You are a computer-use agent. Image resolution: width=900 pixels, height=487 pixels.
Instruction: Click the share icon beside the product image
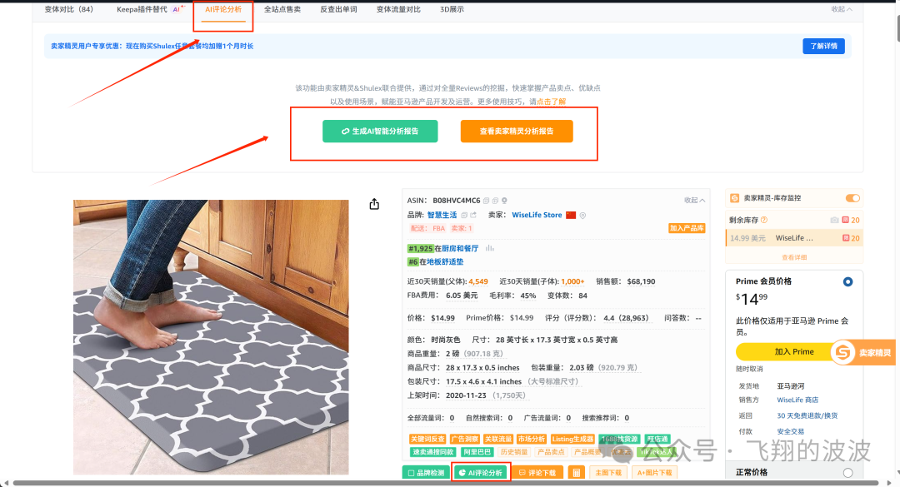[x=374, y=204]
